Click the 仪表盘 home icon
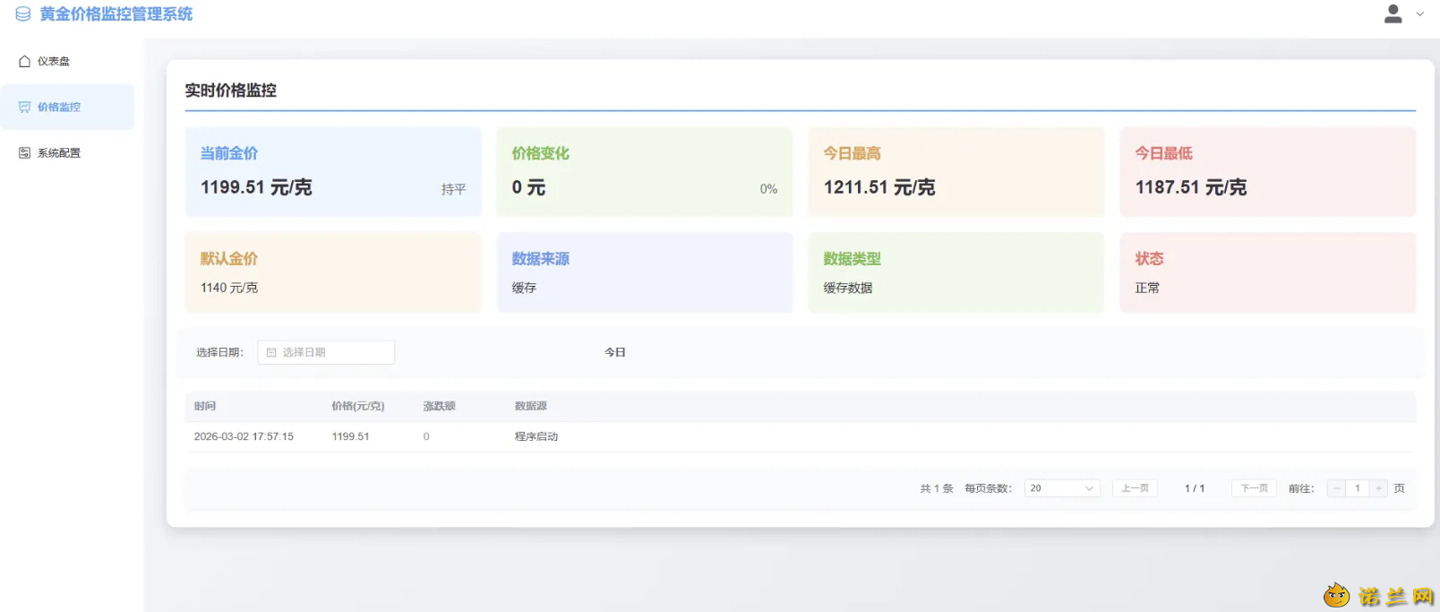Viewport: 1440px width, 612px height. pyautogui.click(x=25, y=62)
